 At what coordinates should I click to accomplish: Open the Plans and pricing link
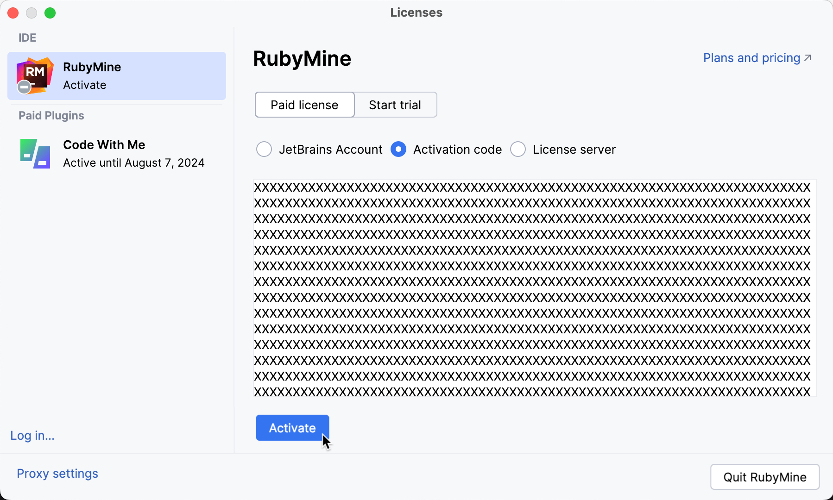pyautogui.click(x=751, y=57)
